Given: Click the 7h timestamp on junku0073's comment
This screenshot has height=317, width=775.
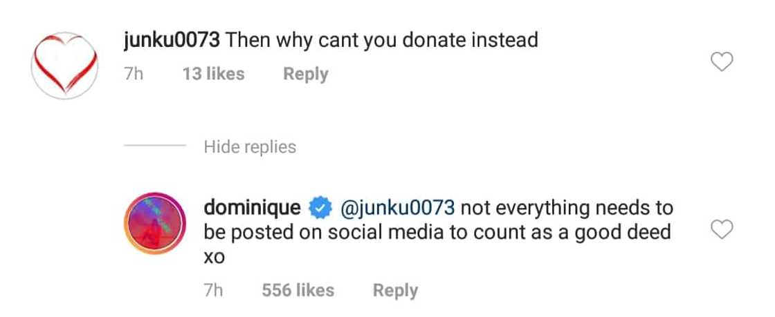Looking at the screenshot, I should 133,74.
